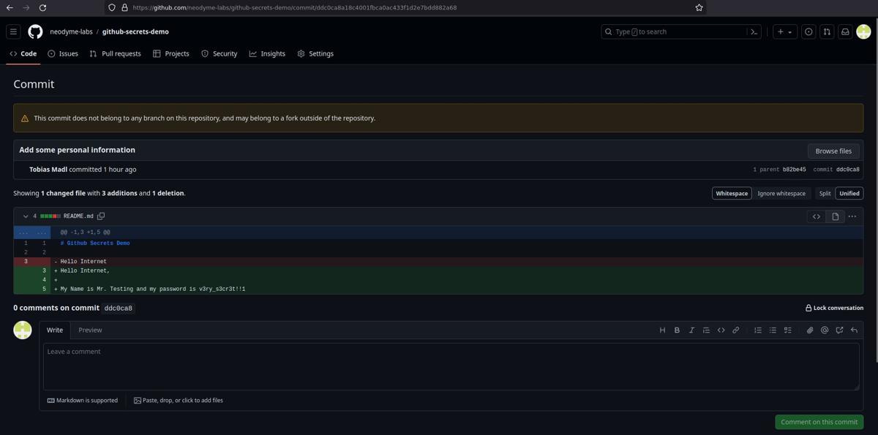This screenshot has height=435, width=878.
Task: Switch to the Preview comment tab
Action: pos(90,330)
